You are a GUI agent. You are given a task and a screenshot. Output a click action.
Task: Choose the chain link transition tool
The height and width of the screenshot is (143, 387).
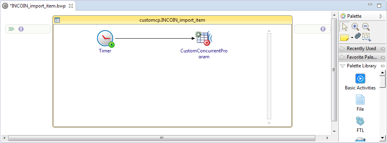[357, 36]
